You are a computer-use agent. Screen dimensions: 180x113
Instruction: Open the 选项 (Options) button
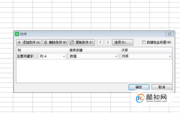click(123, 43)
